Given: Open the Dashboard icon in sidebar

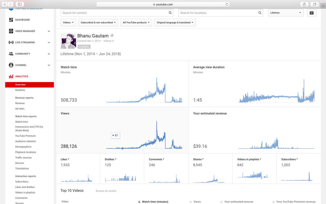Looking at the screenshot, I should (x=11, y=20).
